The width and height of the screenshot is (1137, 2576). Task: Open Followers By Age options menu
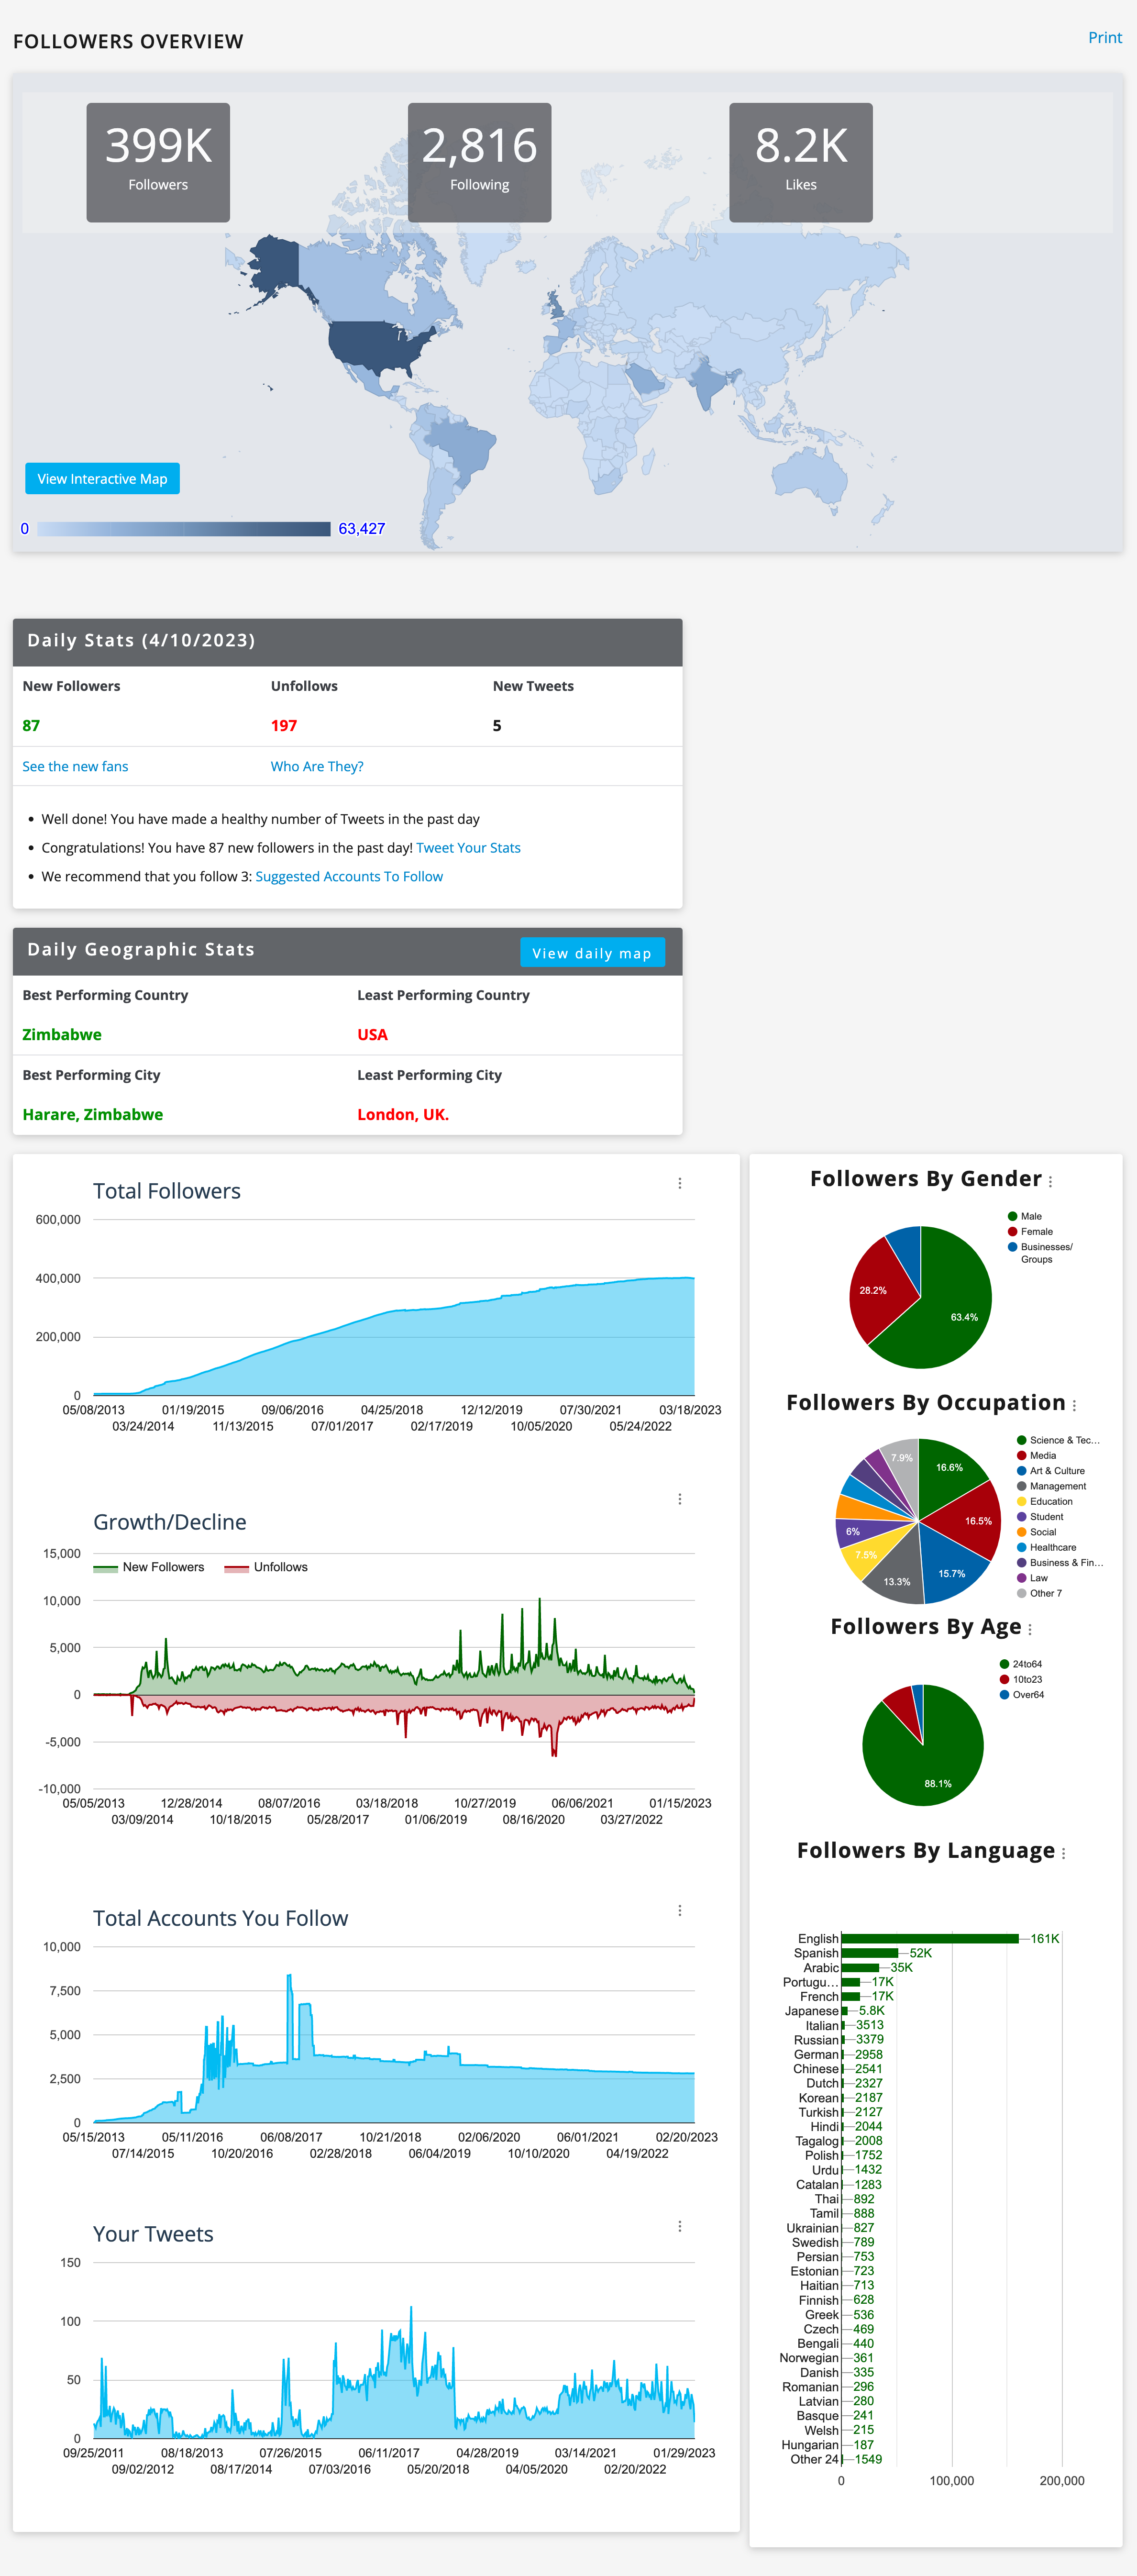coord(1030,1629)
